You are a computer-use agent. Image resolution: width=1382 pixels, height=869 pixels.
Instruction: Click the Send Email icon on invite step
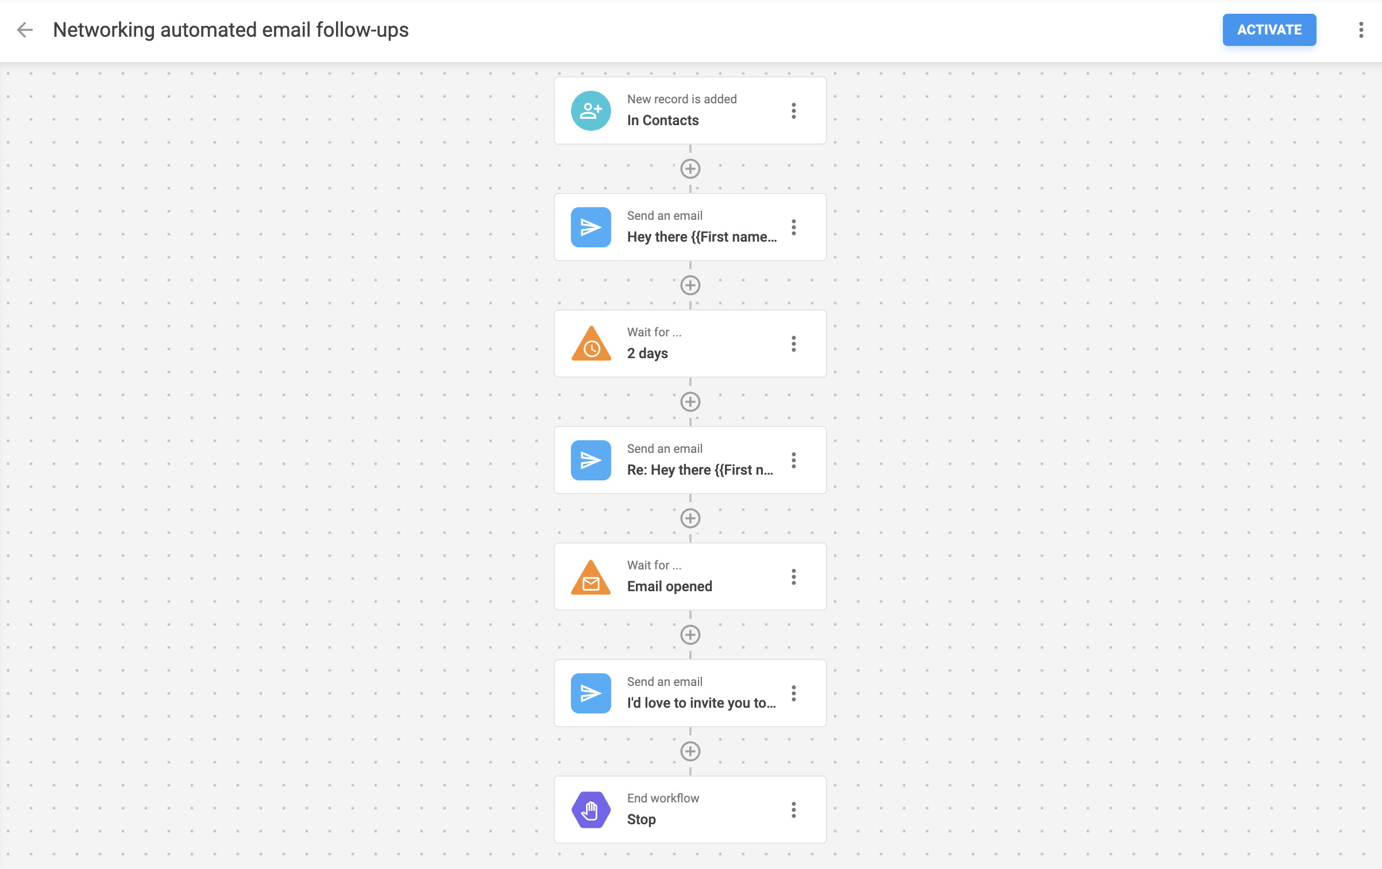coord(592,693)
